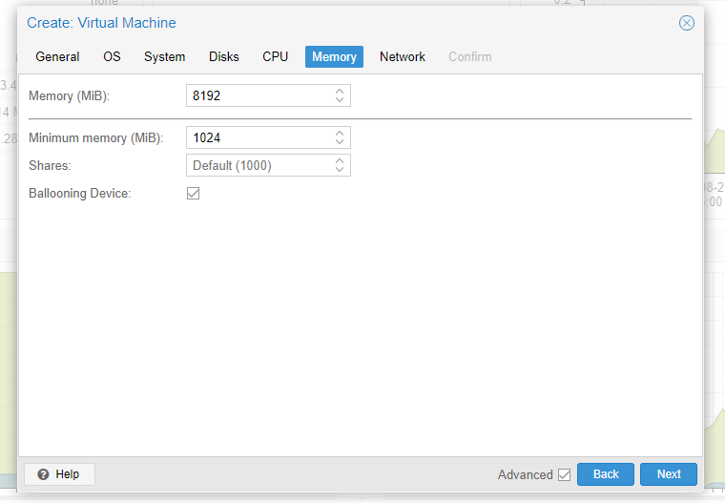Uncheck the Advanced options checkbox
Viewport: 725px width, 503px height.
pos(565,474)
